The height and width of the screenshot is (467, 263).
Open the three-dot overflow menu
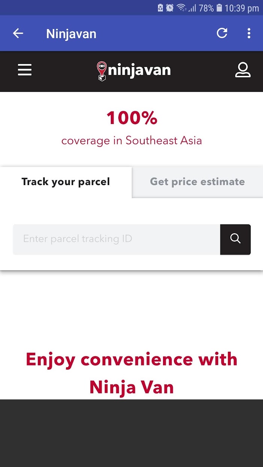point(249,33)
